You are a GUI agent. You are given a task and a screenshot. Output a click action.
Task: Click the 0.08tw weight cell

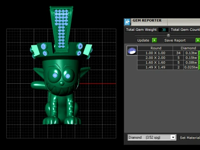click(191, 62)
